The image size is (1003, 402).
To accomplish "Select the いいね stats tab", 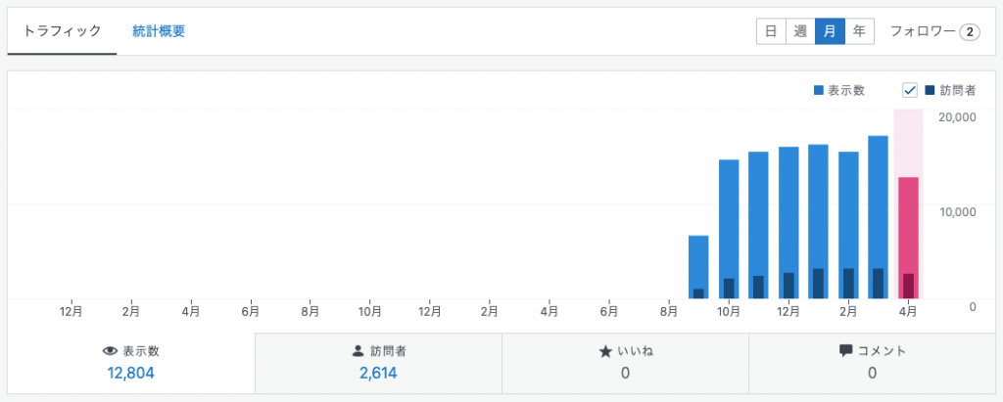I will click(625, 363).
